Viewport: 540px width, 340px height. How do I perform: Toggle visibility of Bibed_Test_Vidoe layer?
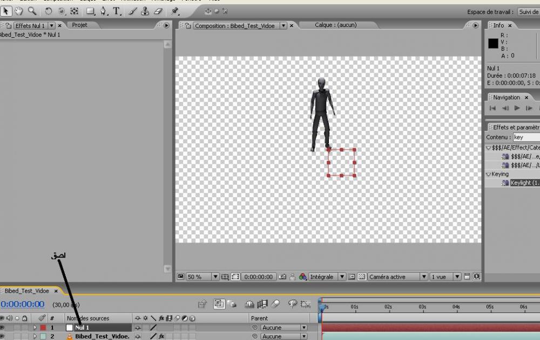point(3,336)
